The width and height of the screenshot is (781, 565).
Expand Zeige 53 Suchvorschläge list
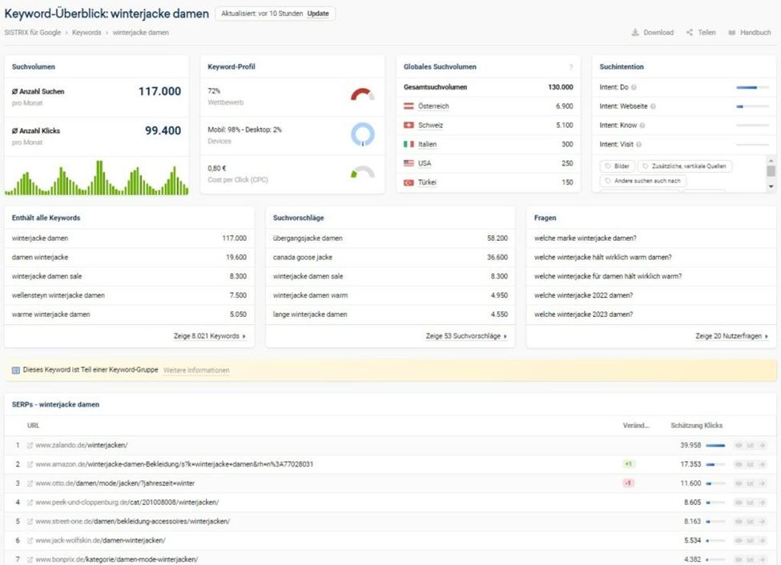pos(466,336)
